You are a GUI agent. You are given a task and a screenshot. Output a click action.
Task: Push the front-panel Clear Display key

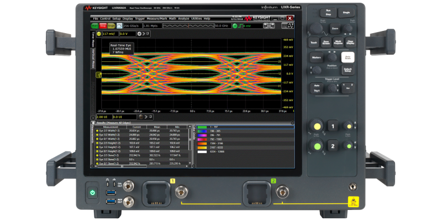click(350, 43)
